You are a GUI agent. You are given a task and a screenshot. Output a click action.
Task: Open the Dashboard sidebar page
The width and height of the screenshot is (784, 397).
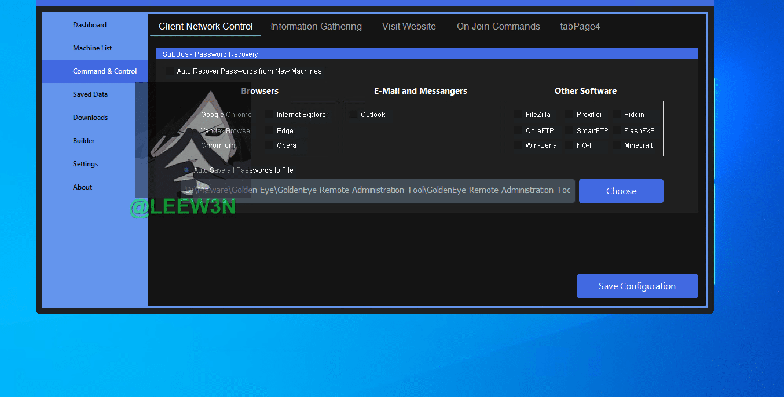90,25
